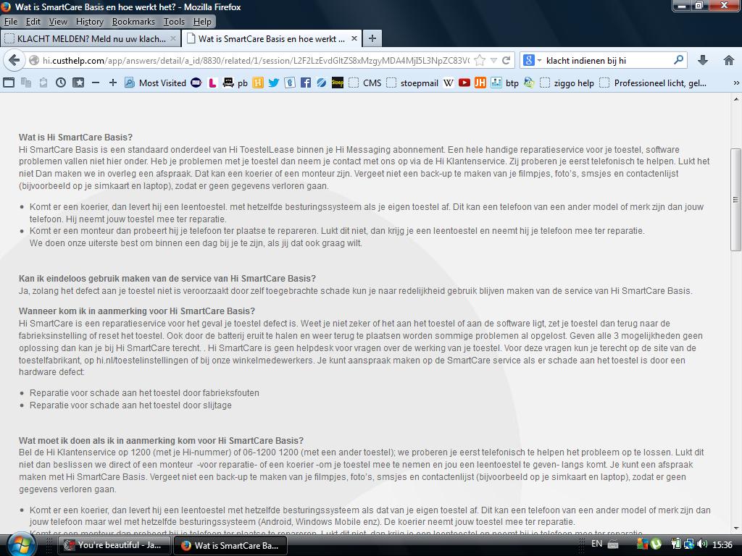
Task: Open the Wikipedia W bookmark
Action: point(449,83)
